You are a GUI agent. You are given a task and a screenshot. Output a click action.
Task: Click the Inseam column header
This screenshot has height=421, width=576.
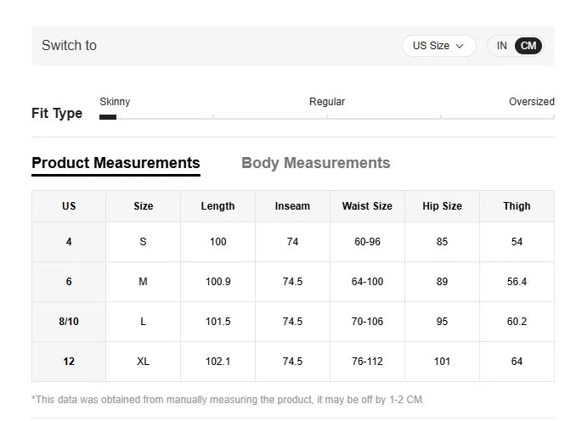[x=292, y=206]
